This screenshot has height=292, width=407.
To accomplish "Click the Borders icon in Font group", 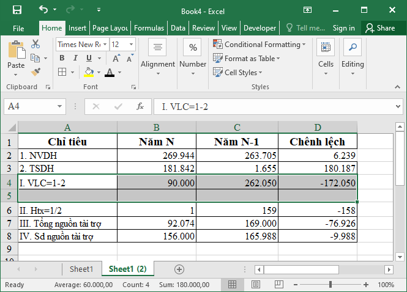I will click(x=62, y=72).
